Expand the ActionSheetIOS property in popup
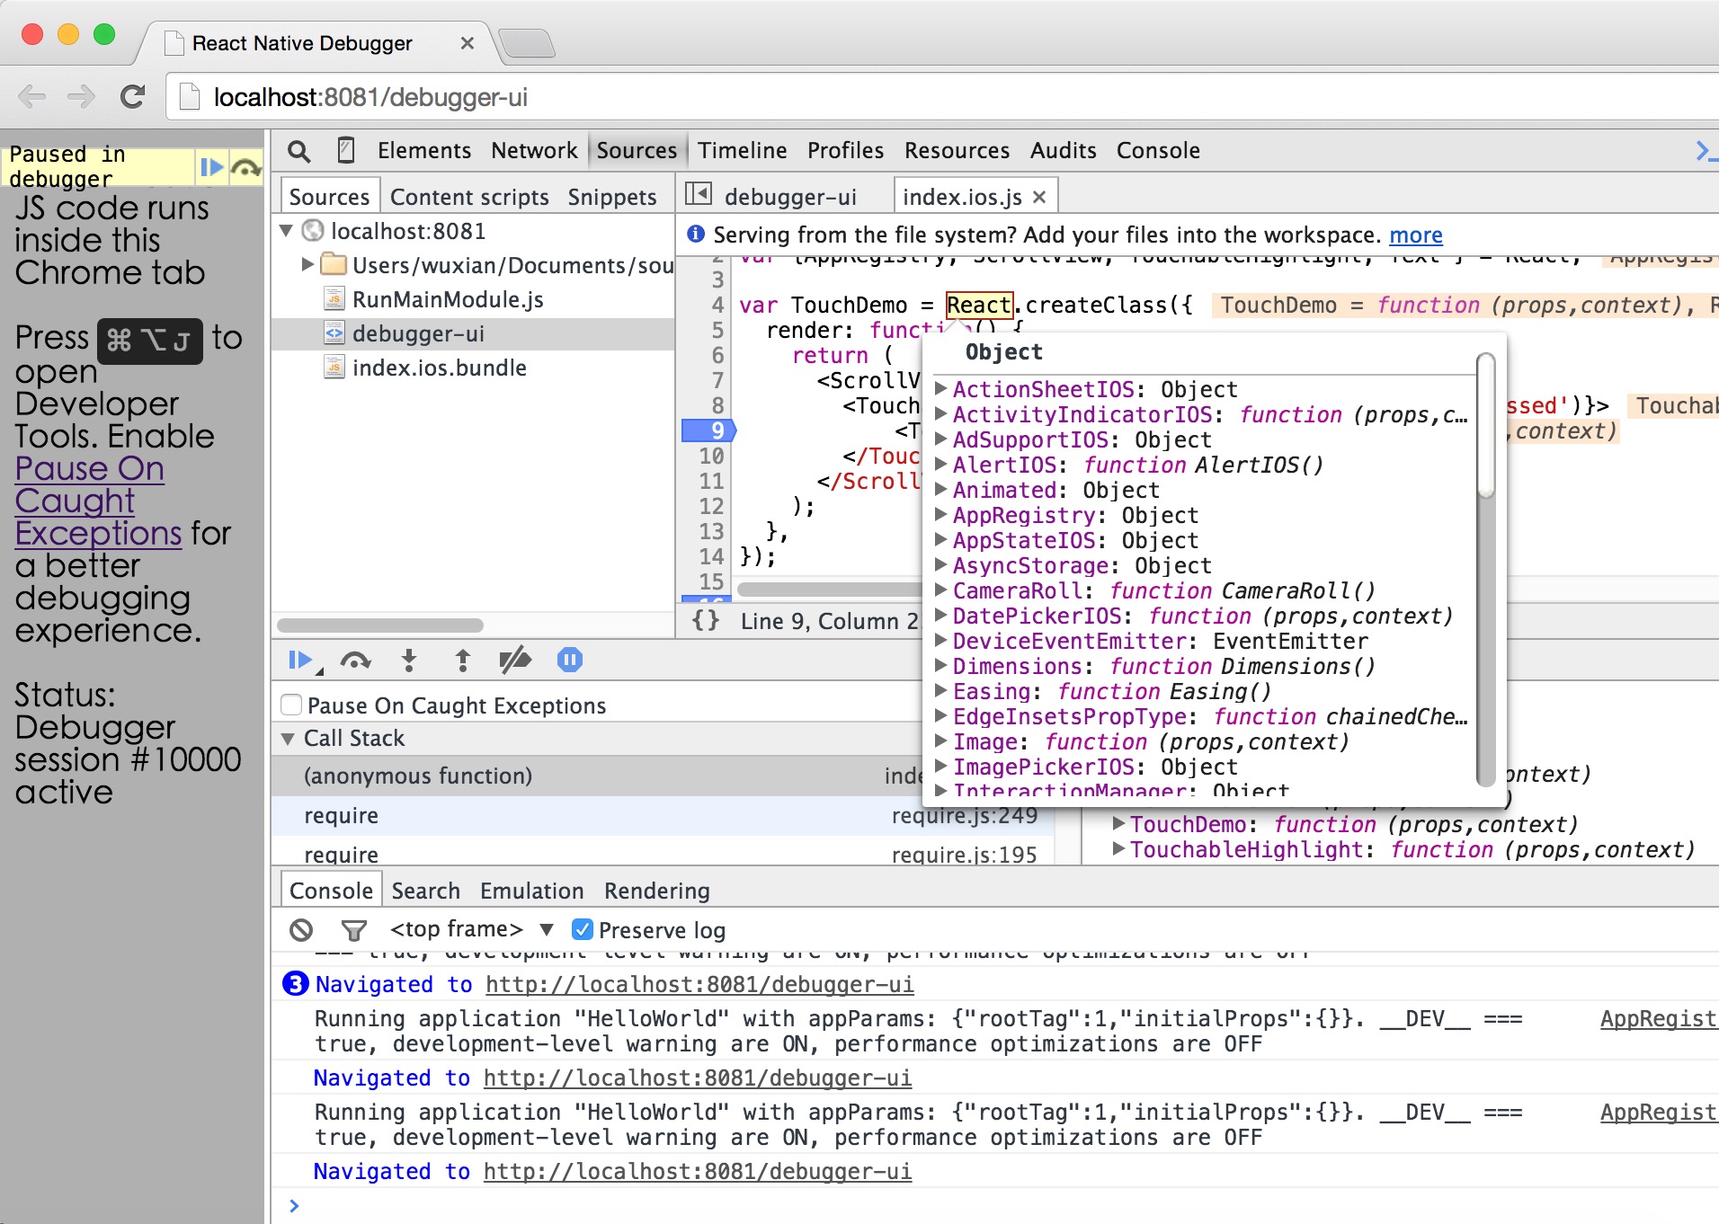The image size is (1719, 1224). pyautogui.click(x=941, y=389)
